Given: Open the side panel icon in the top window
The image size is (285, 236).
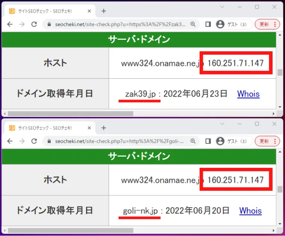Looking at the screenshot, I should pos(208,24).
